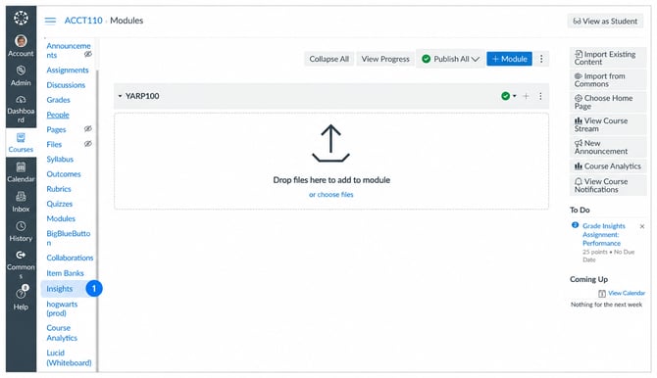Open the Account avatar in global navigation
This screenshot has width=657, height=378.
[x=21, y=40]
